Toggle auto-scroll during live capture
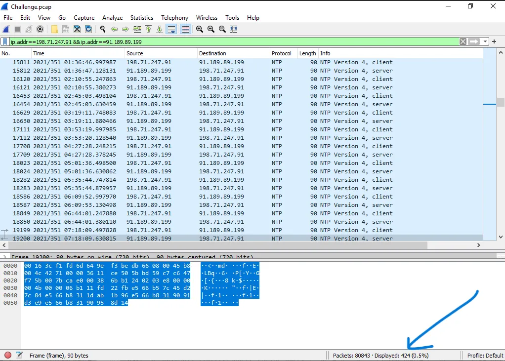The height and width of the screenshot is (361, 505). point(171,29)
